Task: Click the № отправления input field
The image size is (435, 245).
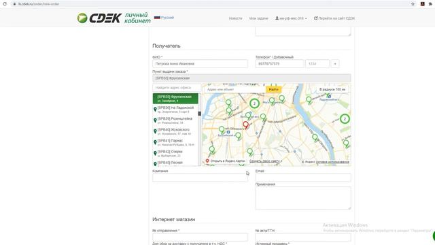Action: (200, 238)
